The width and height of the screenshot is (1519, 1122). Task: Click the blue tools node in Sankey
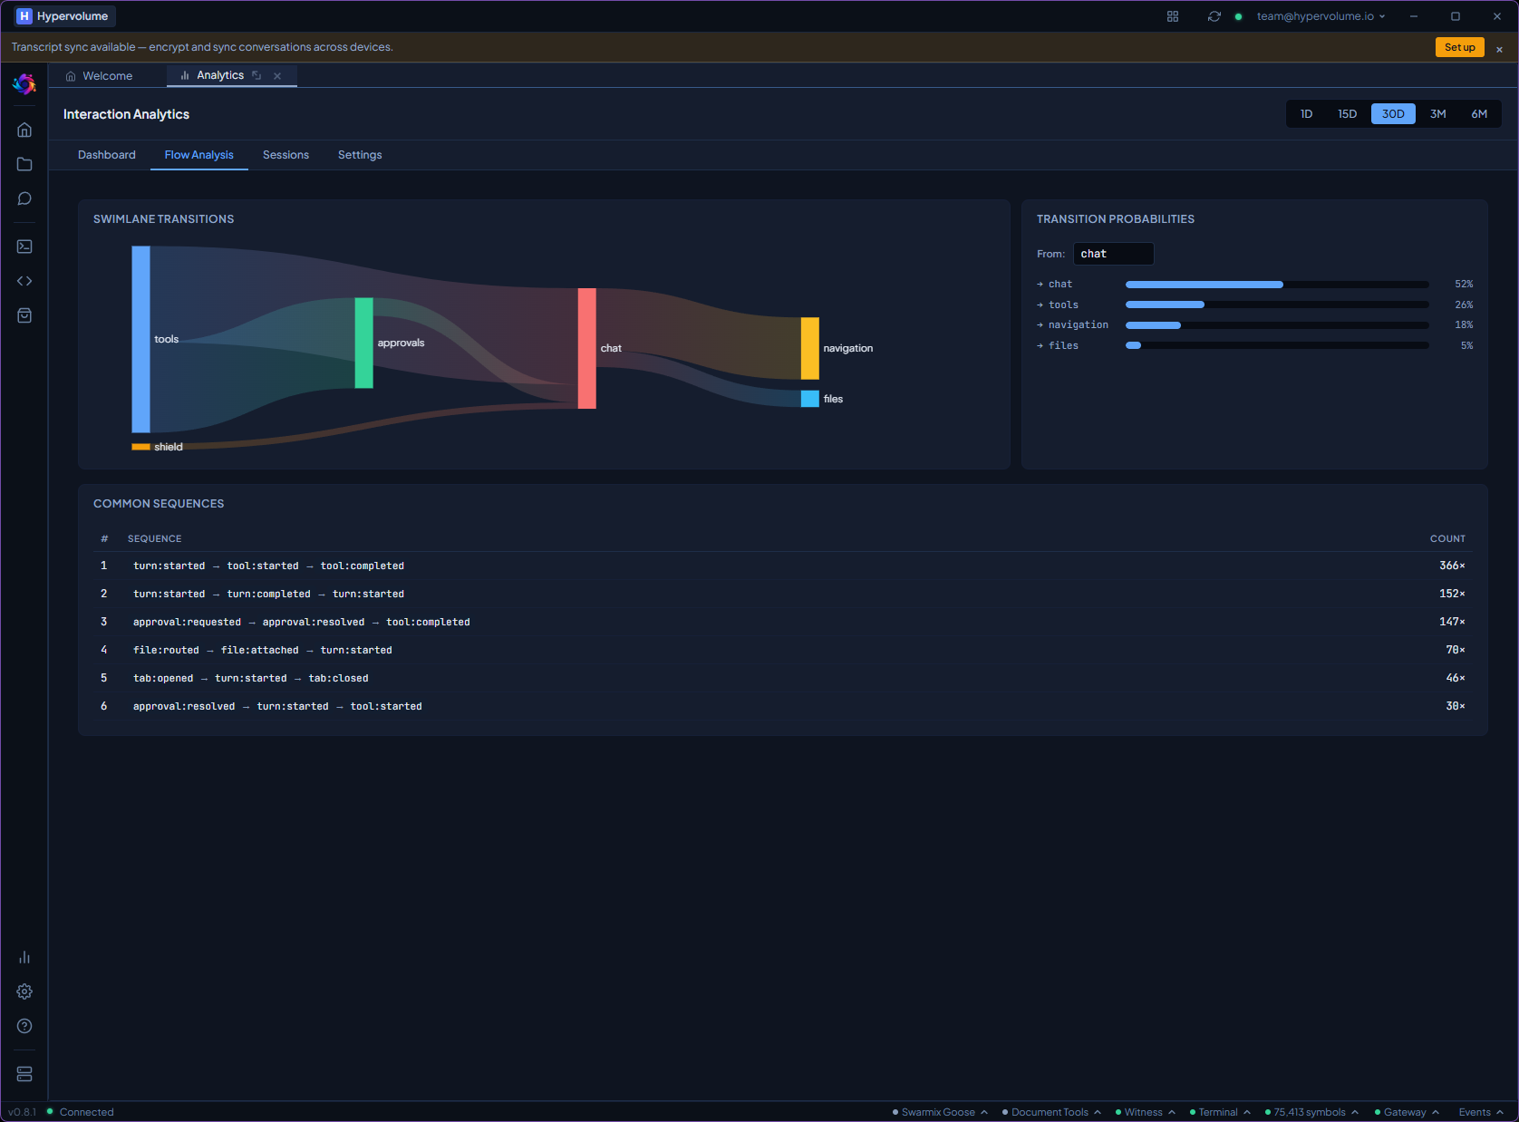pos(140,339)
